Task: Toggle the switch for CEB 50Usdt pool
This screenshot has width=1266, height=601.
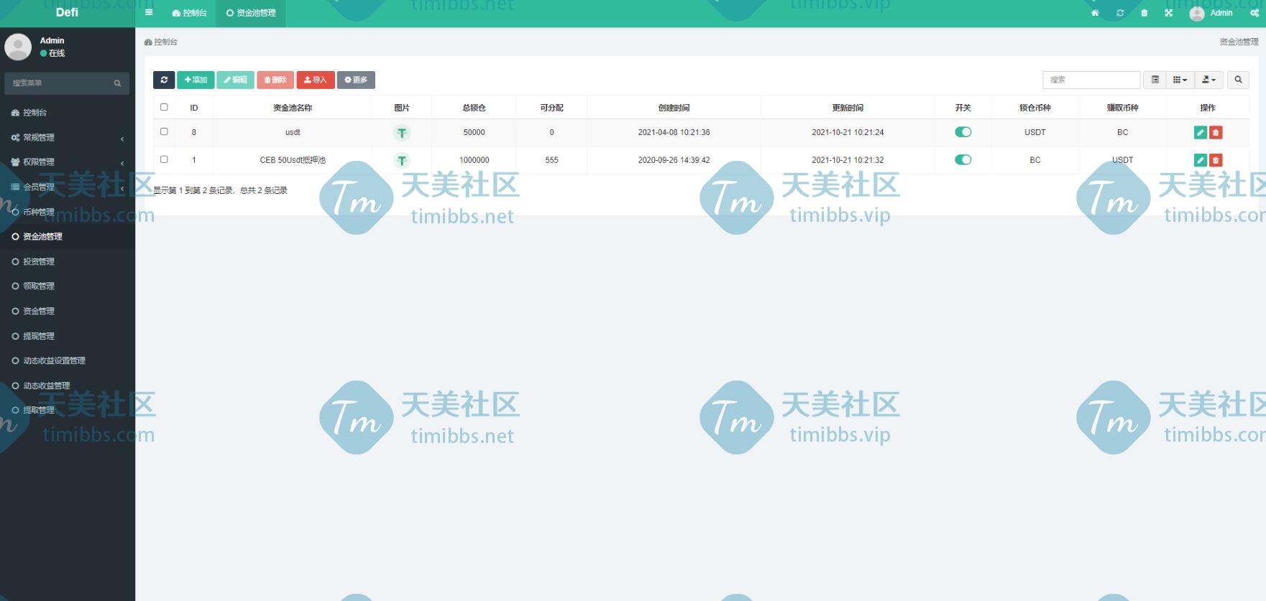Action: click(963, 159)
